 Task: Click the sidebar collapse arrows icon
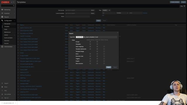click(12, 2)
